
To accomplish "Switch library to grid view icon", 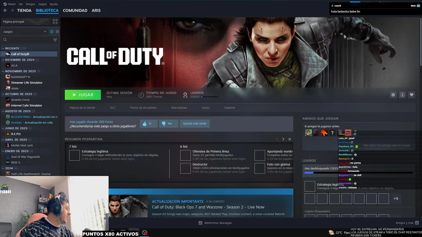I will (55, 21).
